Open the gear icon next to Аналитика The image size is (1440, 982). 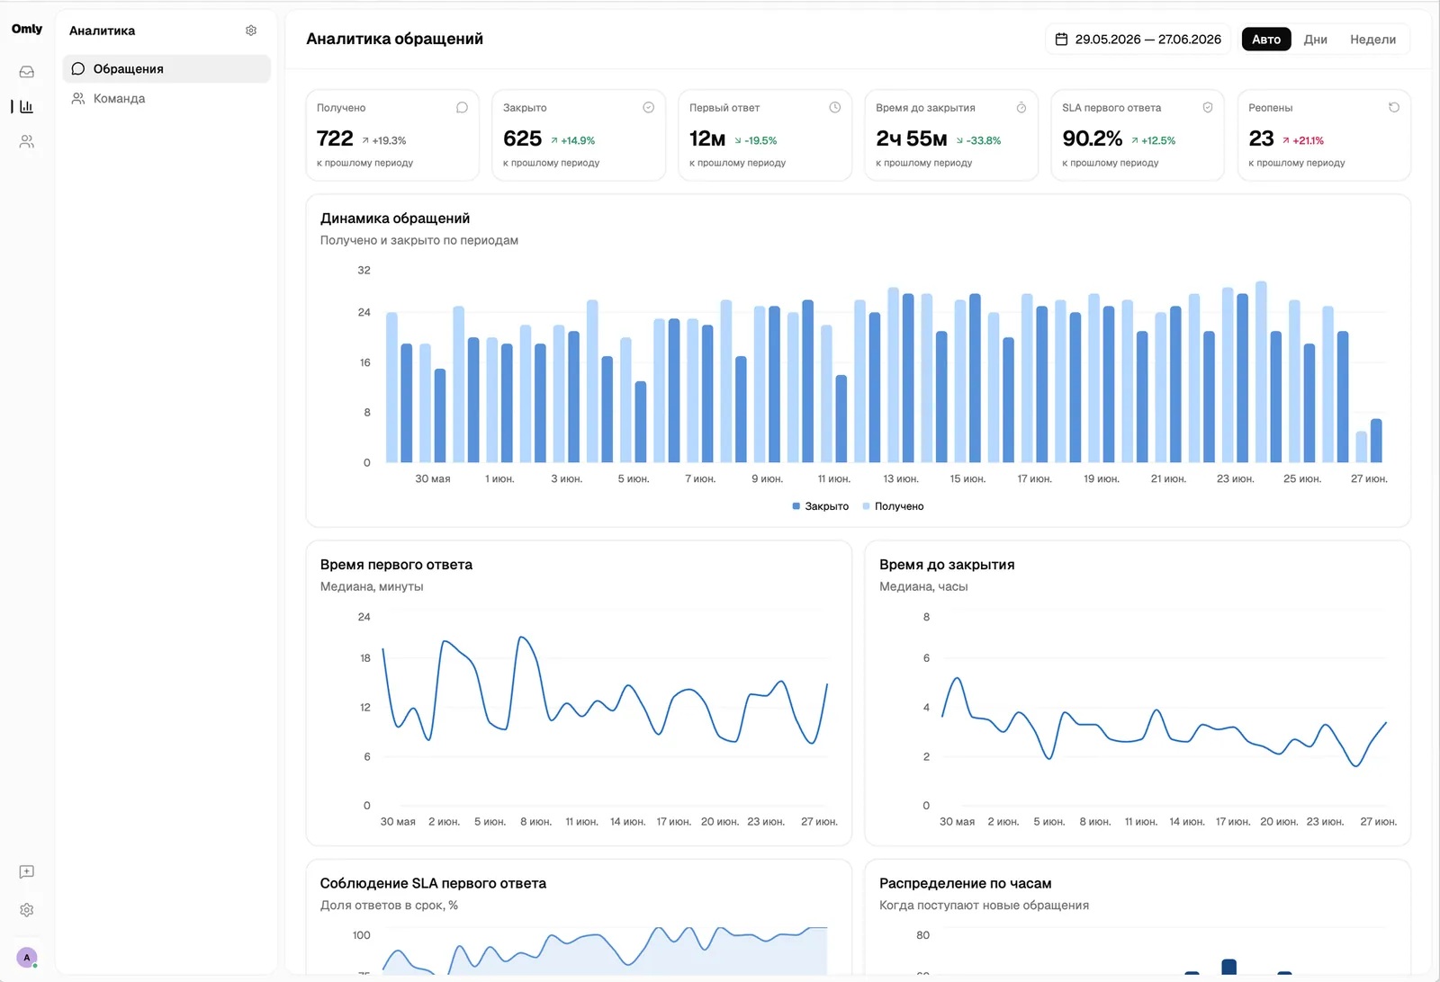click(251, 31)
